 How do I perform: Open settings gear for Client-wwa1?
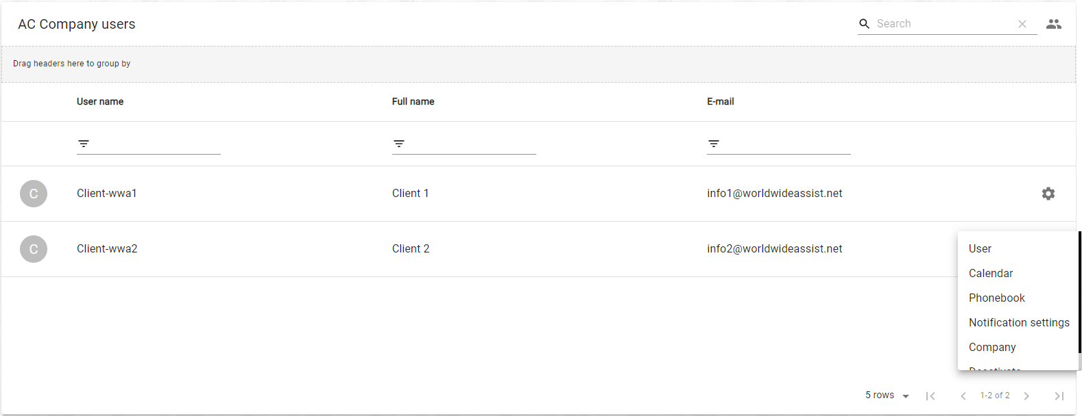[x=1048, y=194]
